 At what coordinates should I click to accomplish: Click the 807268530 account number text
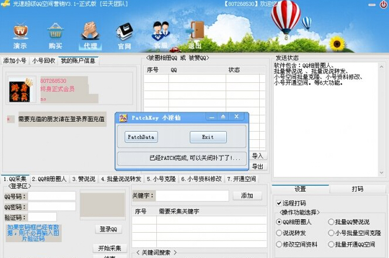(53, 81)
